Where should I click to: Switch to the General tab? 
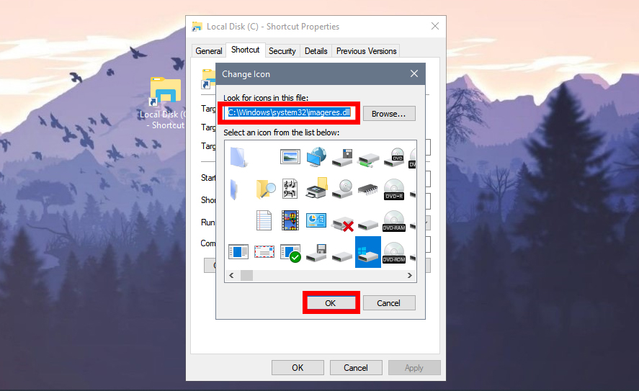209,51
